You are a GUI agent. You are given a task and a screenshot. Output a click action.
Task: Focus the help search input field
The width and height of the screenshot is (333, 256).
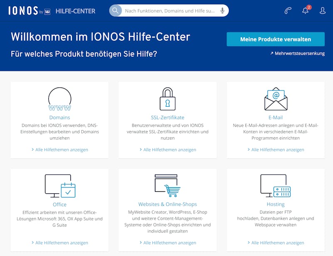coord(170,11)
